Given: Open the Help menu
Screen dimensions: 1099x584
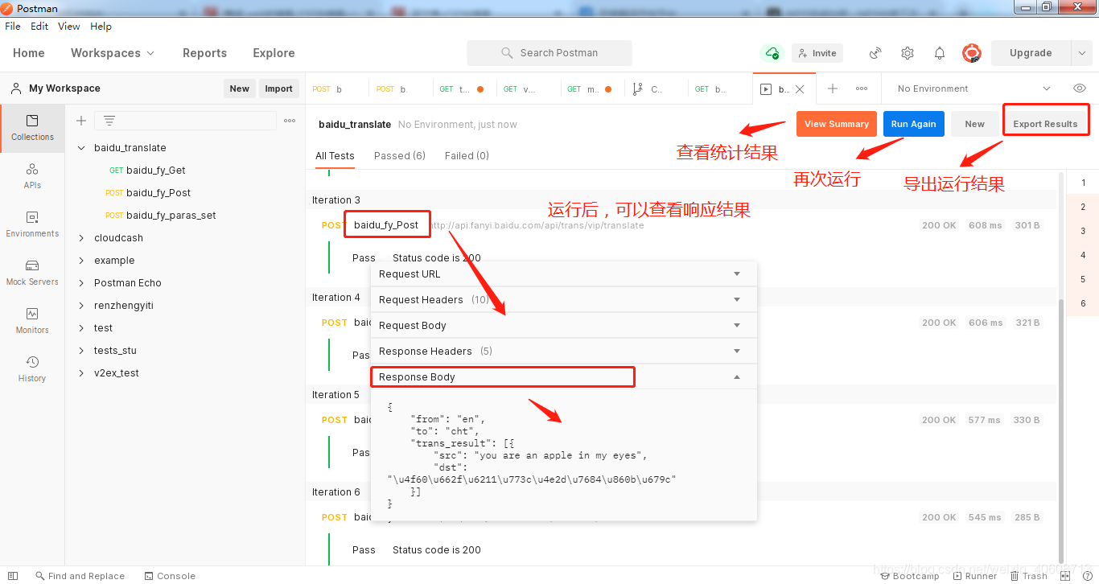Looking at the screenshot, I should point(101,27).
